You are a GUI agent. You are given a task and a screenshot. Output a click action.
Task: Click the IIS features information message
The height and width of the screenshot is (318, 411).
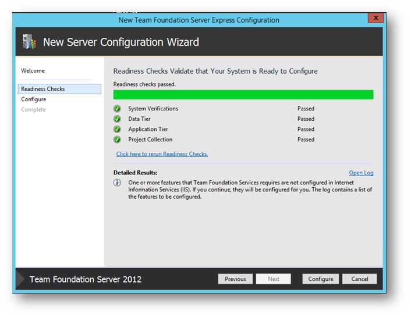click(250, 190)
